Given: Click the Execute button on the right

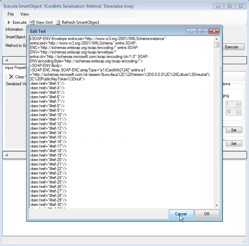Looking at the screenshot, I should coord(233,47).
